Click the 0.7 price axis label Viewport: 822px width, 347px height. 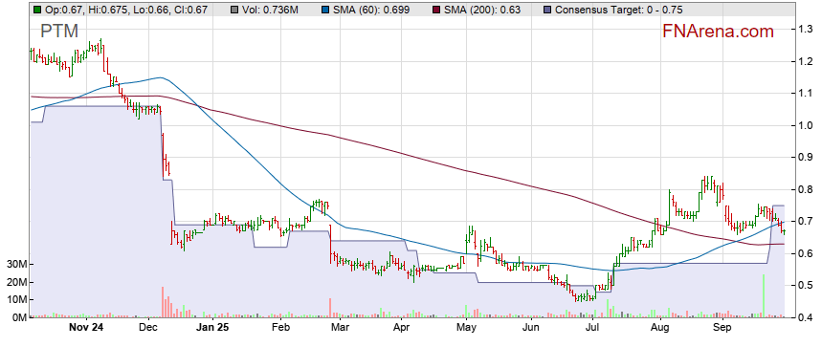[x=806, y=222]
